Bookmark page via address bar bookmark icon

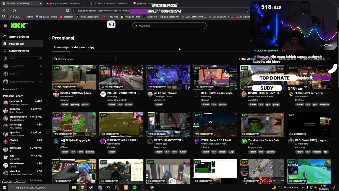point(67,11)
